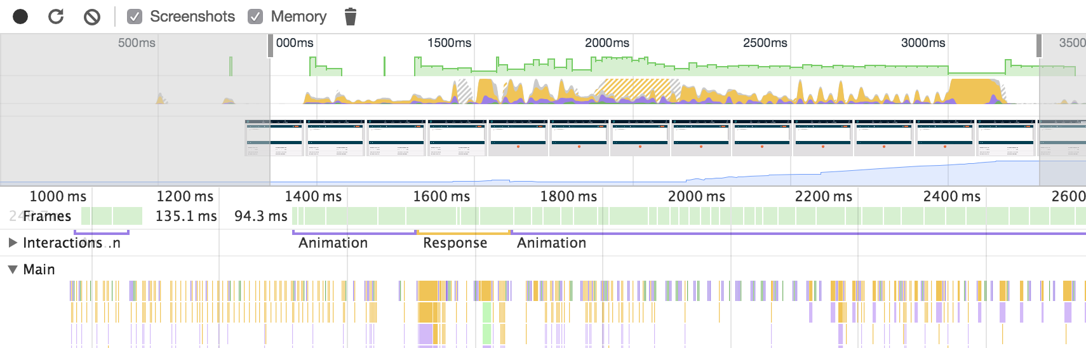Click the last filmstrip screenshot thumbnail
The height and width of the screenshot is (348, 1086).
(1061, 138)
